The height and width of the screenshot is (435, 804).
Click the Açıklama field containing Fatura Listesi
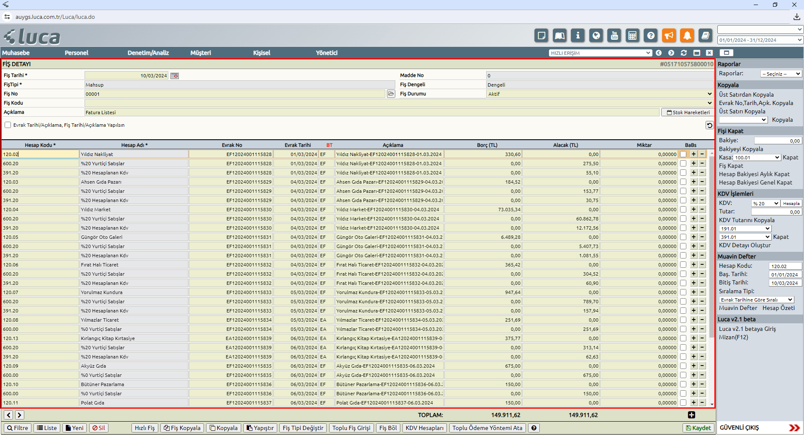click(372, 112)
